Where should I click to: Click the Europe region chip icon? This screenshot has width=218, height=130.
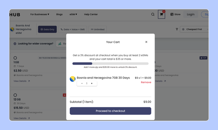click(60, 43)
